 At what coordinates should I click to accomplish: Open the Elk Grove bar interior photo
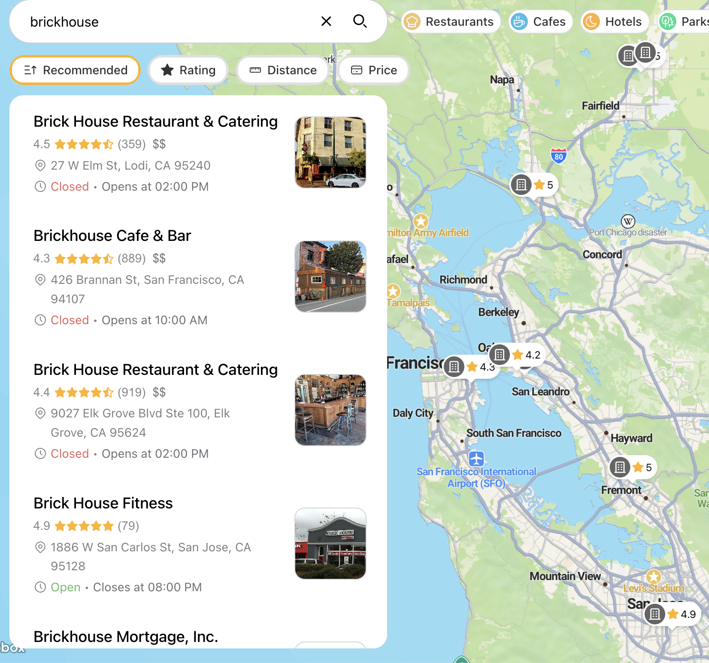pos(330,410)
